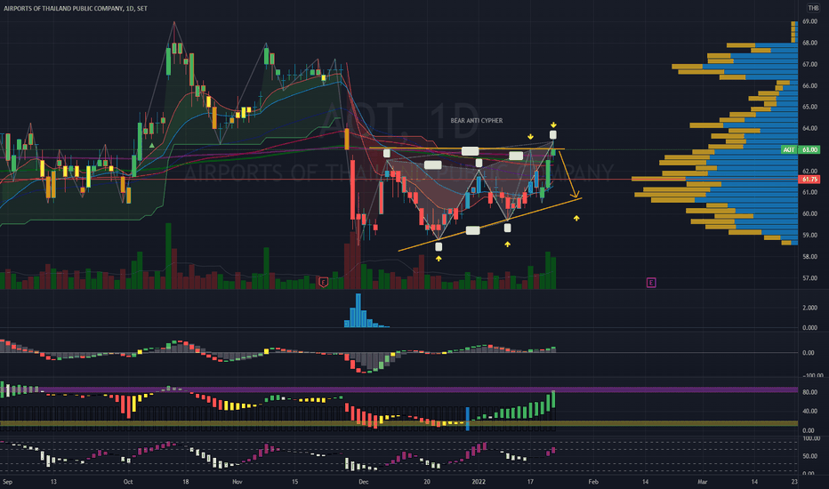Click the 59.00 price axis label
The width and height of the screenshot is (829, 489).
(810, 236)
